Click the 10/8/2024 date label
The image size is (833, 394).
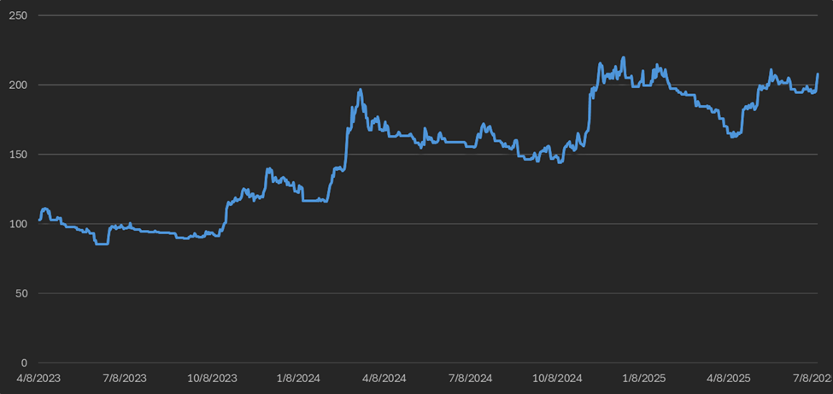[557, 379]
